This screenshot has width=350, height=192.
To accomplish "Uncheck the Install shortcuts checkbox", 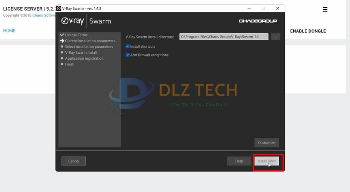I will coord(128,47).
